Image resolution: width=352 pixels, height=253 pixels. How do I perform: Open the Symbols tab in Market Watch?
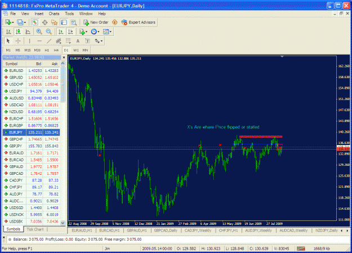point(14,229)
